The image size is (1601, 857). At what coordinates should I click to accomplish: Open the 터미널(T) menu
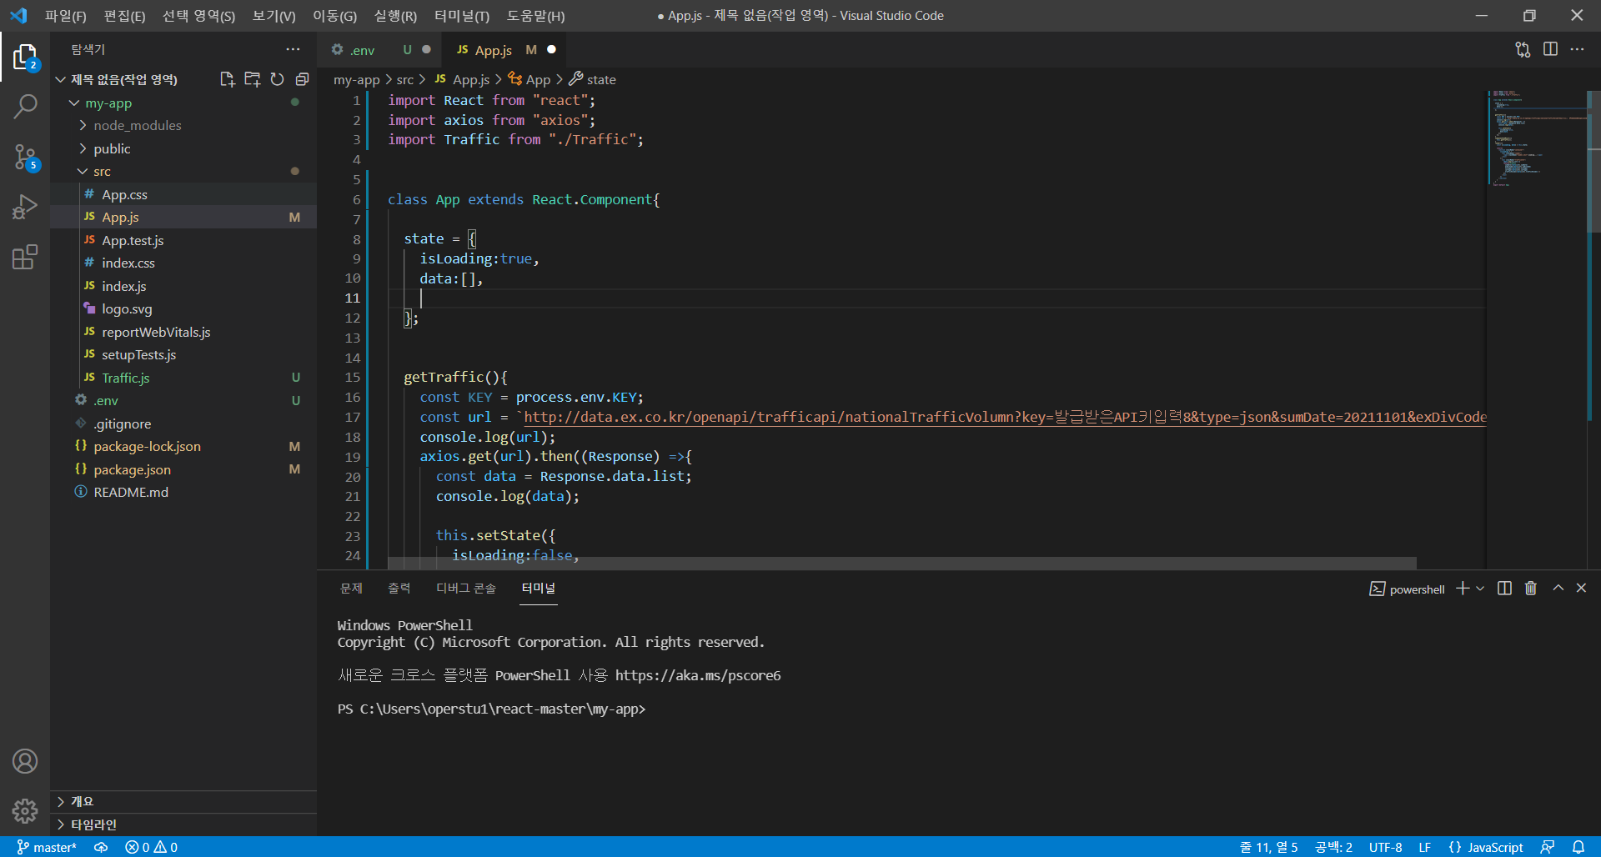click(462, 16)
